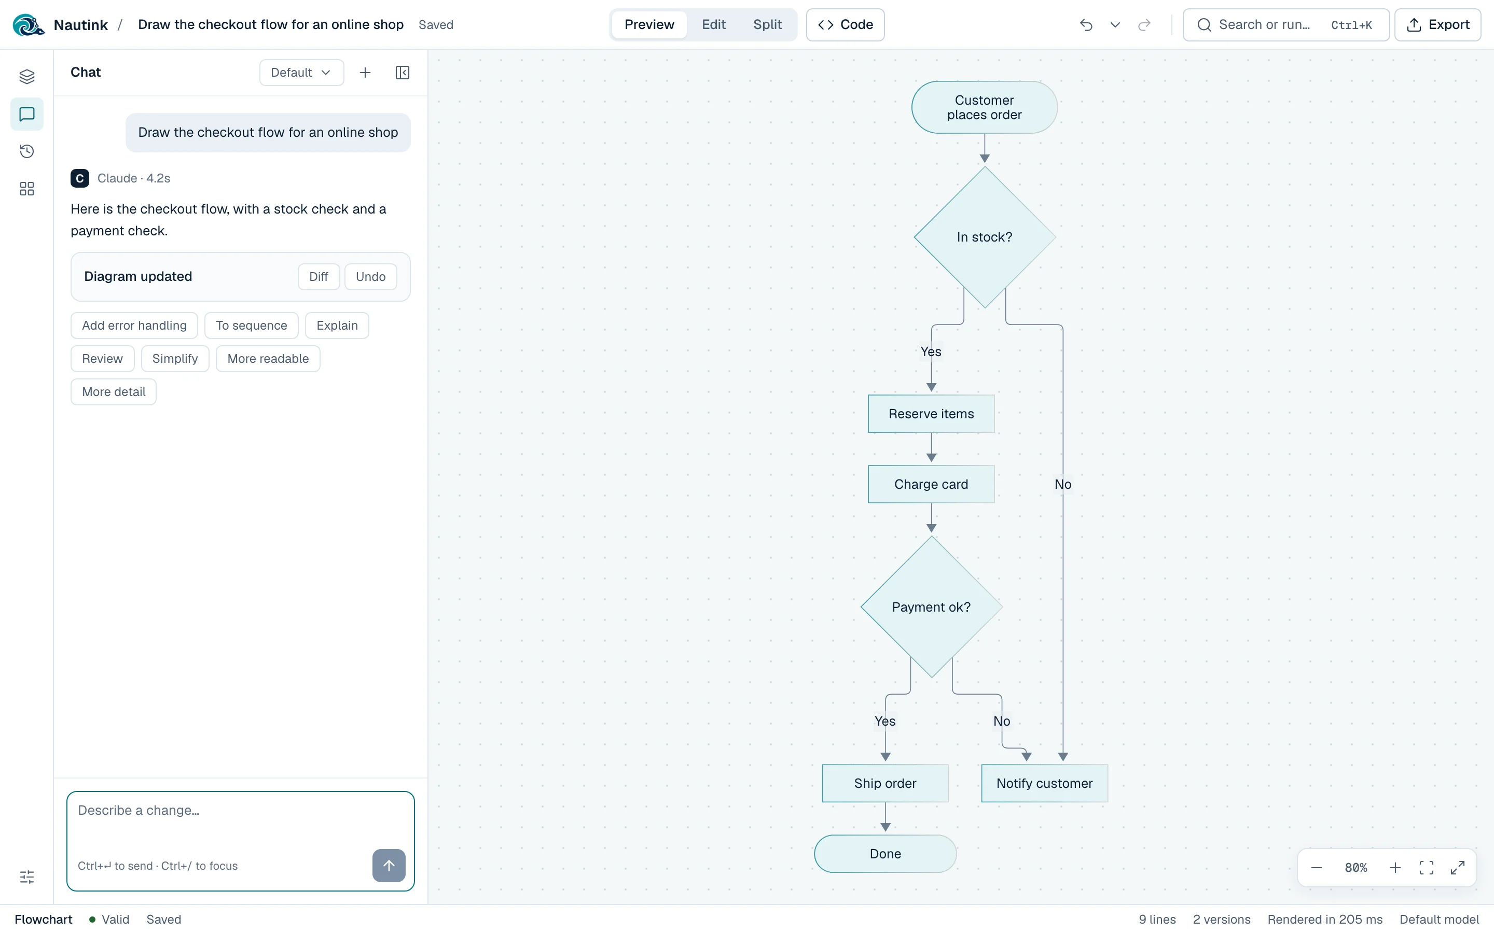The image size is (1494, 933).
Task: Click the 80% zoom level value
Action: pos(1355,868)
